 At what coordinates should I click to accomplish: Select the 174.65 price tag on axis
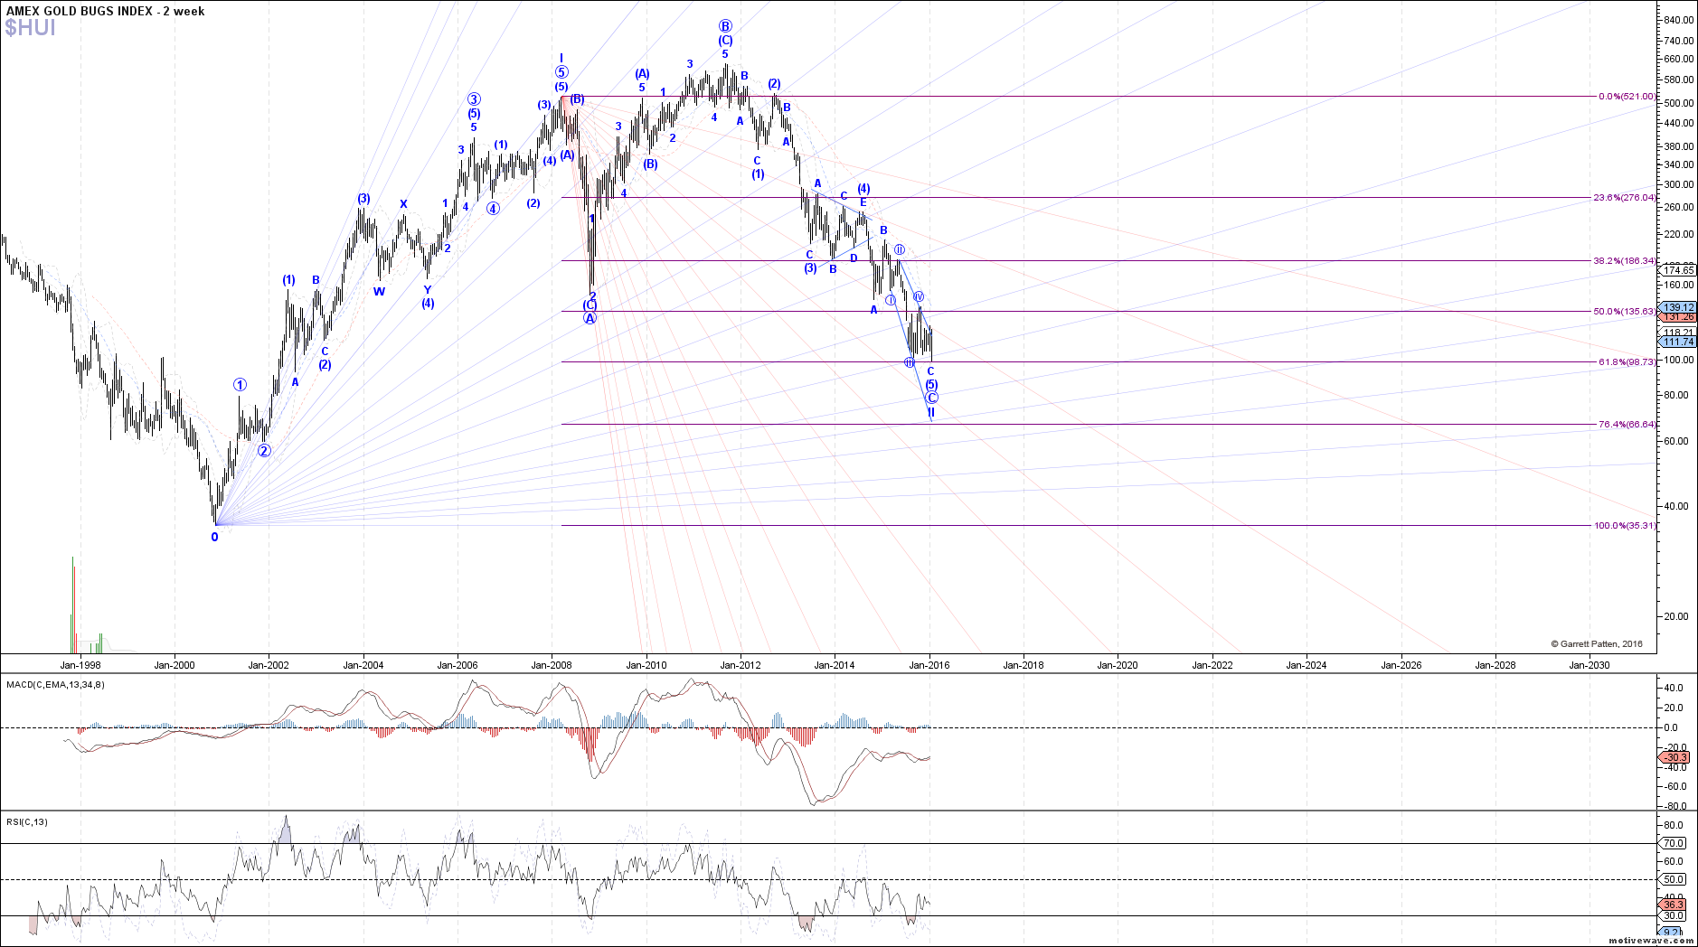(x=1679, y=270)
